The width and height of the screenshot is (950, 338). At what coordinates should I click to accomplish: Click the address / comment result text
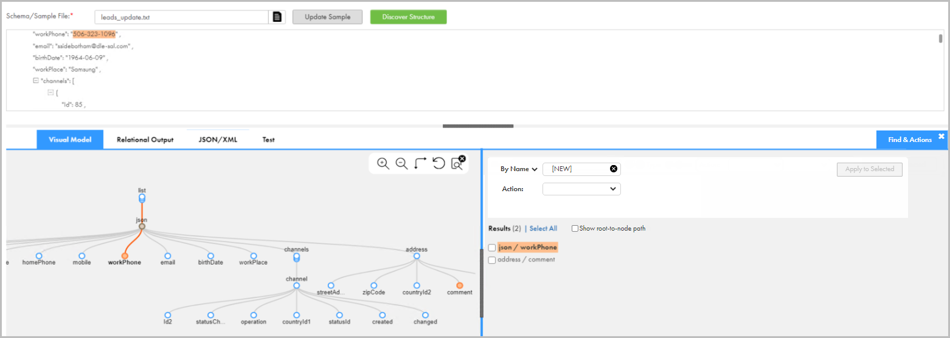point(526,260)
